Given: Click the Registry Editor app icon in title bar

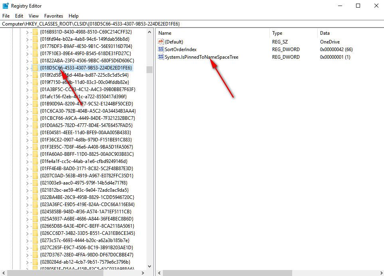Looking at the screenshot, I should pyautogui.click(x=5, y=6).
